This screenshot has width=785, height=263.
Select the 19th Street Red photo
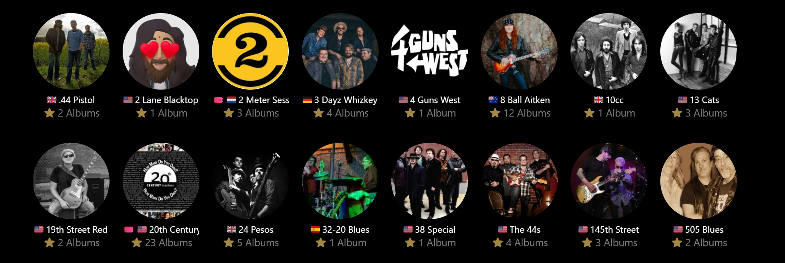coord(71,181)
